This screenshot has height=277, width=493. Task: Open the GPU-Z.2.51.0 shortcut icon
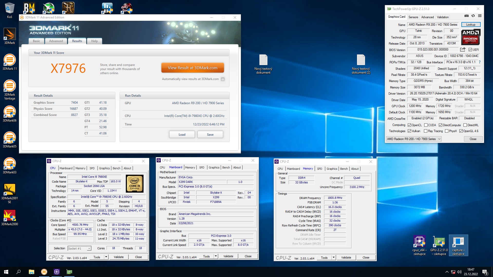(x=439, y=245)
